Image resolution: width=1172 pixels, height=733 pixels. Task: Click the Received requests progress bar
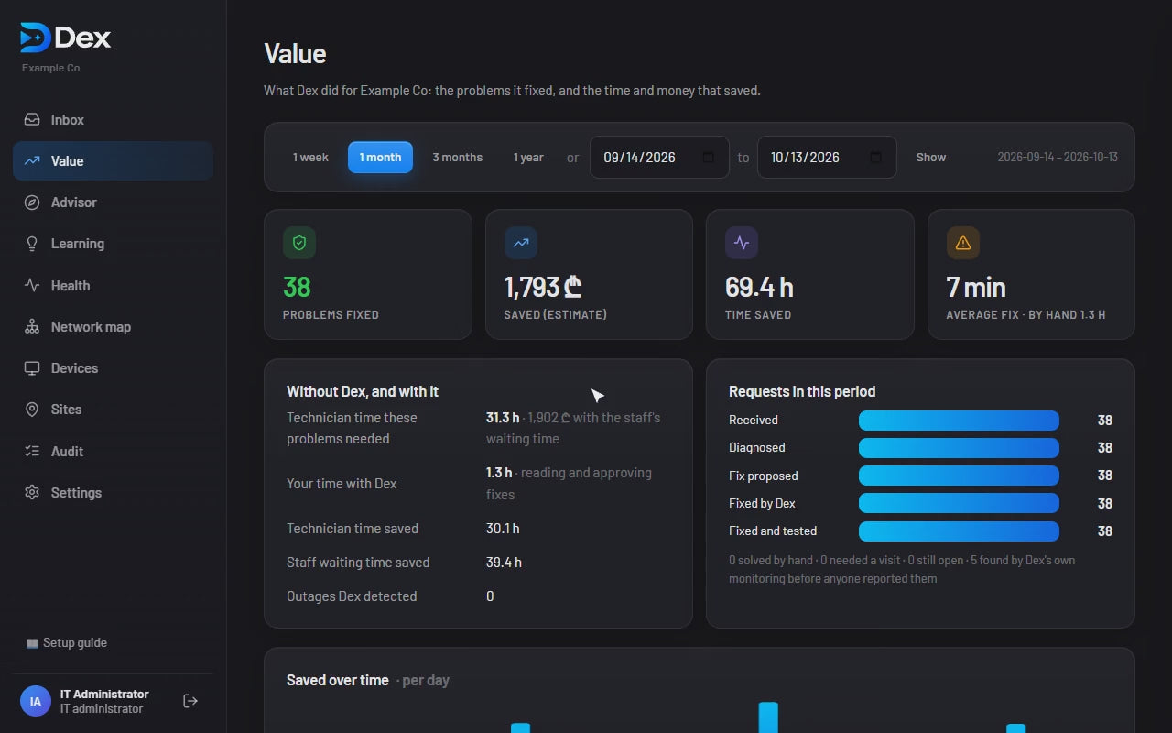point(959,421)
